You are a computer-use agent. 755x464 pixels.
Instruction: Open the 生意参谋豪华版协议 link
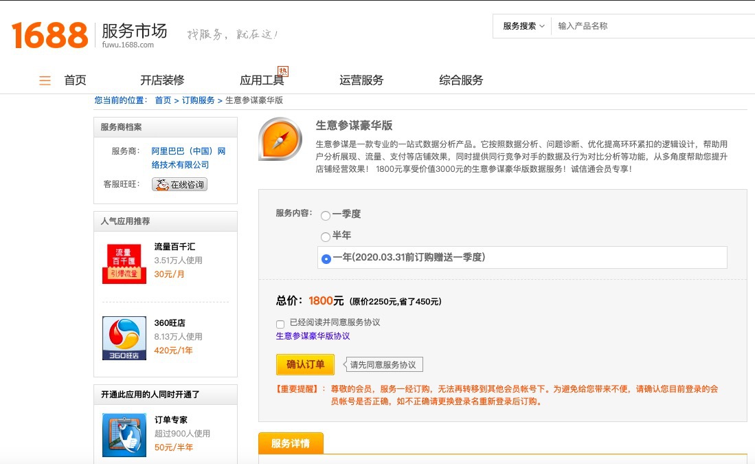click(x=313, y=336)
